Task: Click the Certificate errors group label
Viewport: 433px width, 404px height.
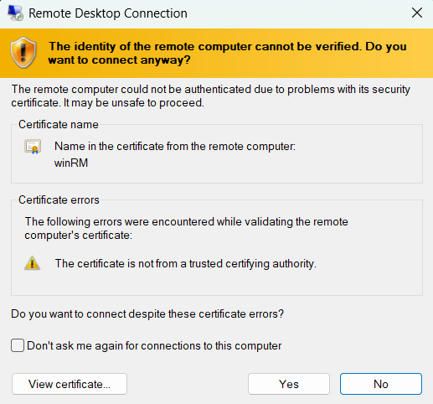Action: pos(59,200)
